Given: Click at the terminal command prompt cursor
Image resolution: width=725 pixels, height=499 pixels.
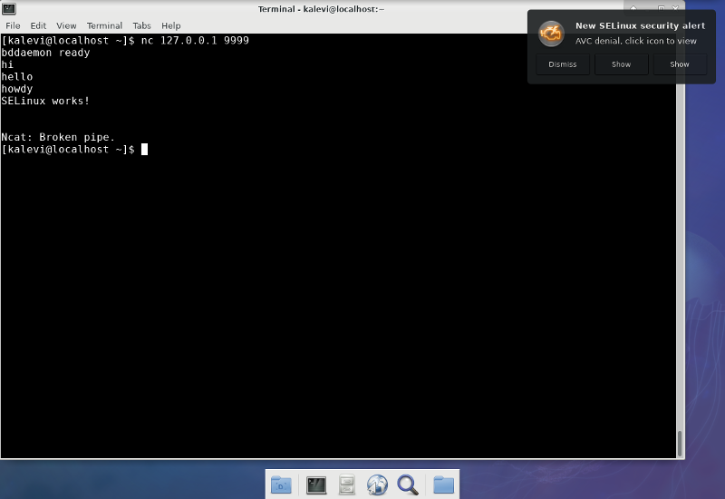Looking at the screenshot, I should click(x=144, y=149).
